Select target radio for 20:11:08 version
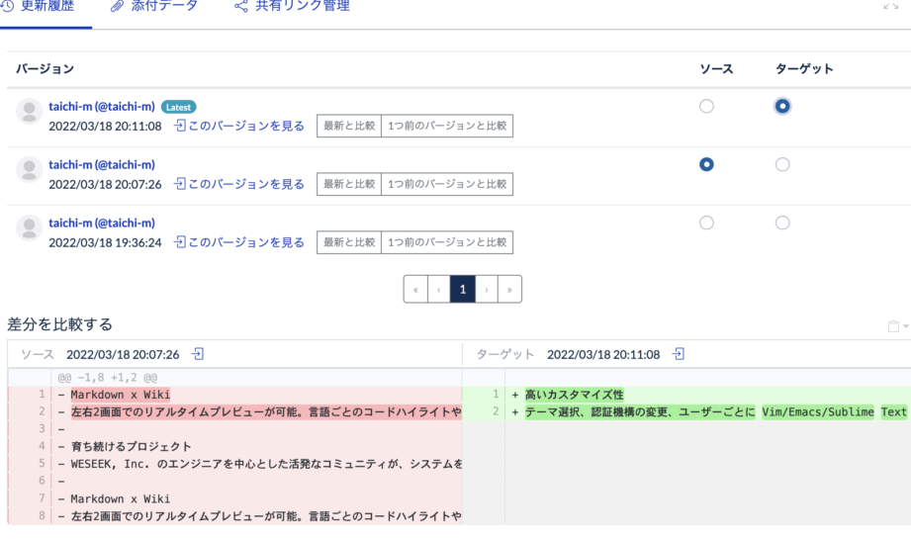The image size is (911, 541). pyautogui.click(x=782, y=107)
